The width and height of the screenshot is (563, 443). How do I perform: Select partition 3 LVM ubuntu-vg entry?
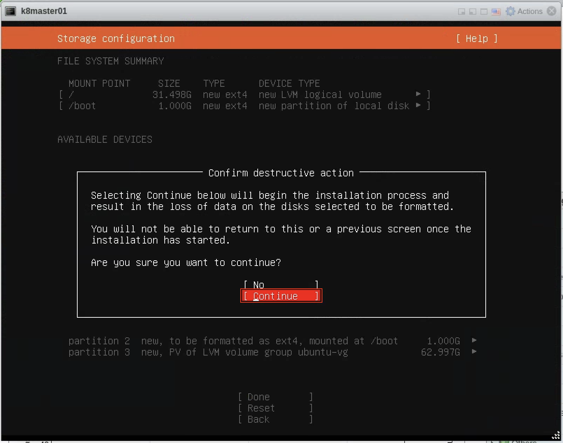tap(273, 352)
